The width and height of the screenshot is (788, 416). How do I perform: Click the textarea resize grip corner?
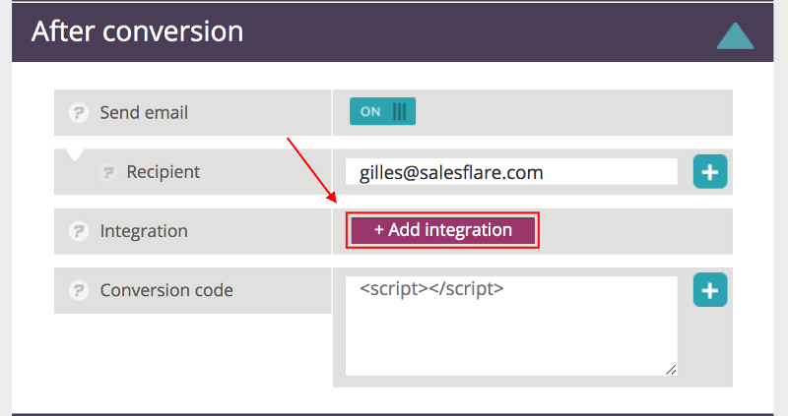(671, 370)
